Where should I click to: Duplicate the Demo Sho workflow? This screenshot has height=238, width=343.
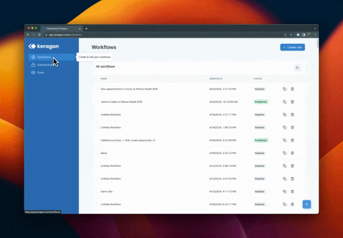pos(285,191)
